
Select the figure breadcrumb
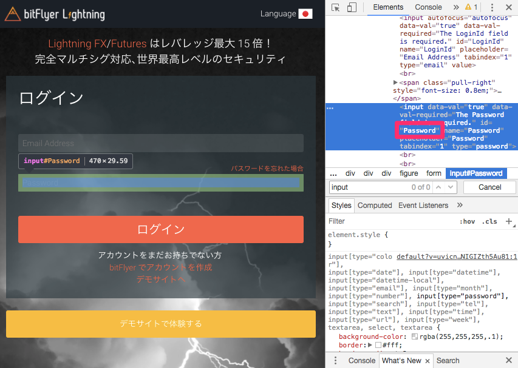(x=409, y=173)
